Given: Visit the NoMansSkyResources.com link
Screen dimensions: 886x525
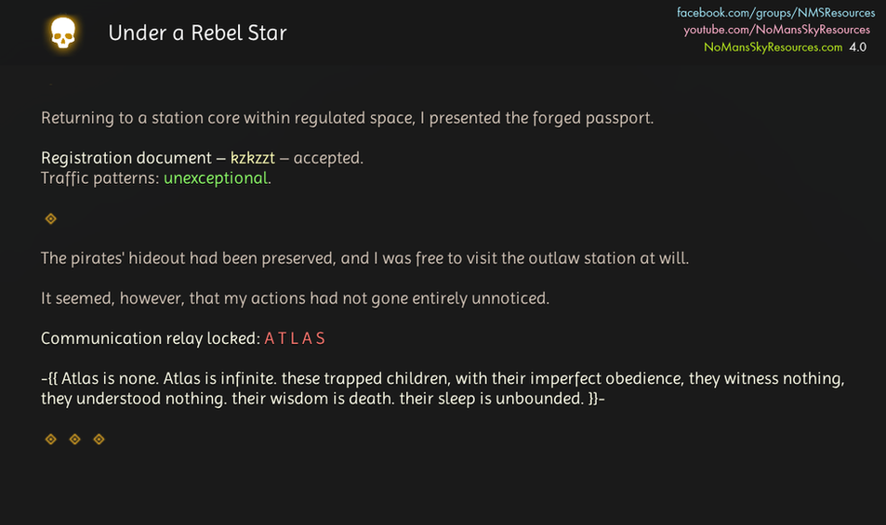Looking at the screenshot, I should (773, 46).
